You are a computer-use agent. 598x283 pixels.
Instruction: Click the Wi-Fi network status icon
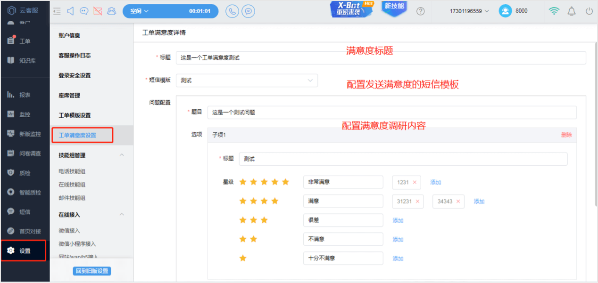coord(555,11)
